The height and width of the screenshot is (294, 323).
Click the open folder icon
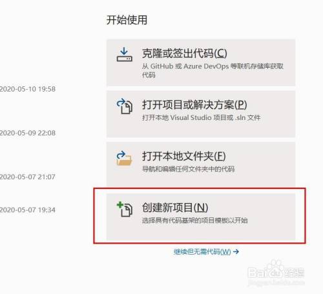124,158
